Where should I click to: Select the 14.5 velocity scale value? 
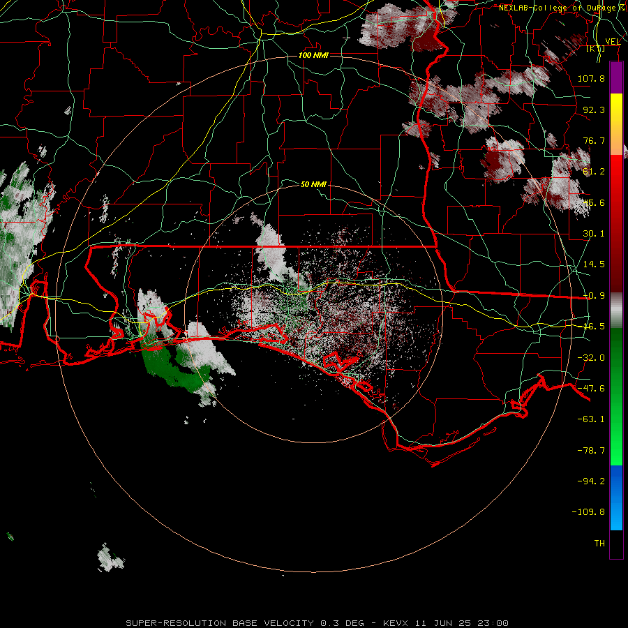[594, 264]
